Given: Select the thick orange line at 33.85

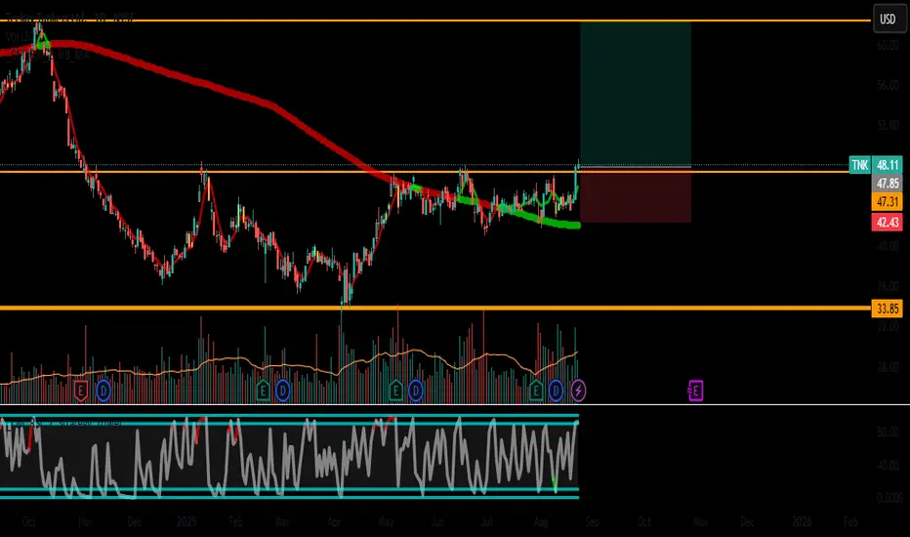Looking at the screenshot, I should click(x=435, y=308).
